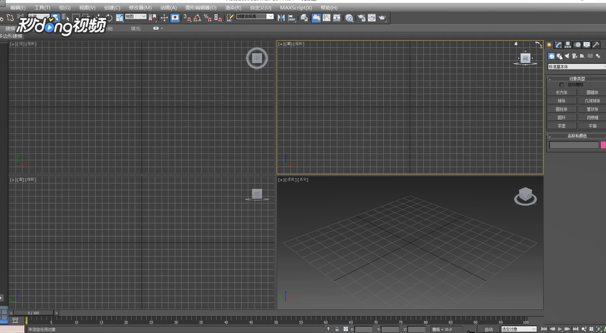Open the 动画(A) menu
The image size is (606, 333).
click(x=168, y=8)
